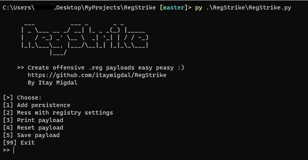The height and width of the screenshot is (160, 308).
Task: Click the 'By Itay Migdal' author line
Action: (x=52, y=83)
